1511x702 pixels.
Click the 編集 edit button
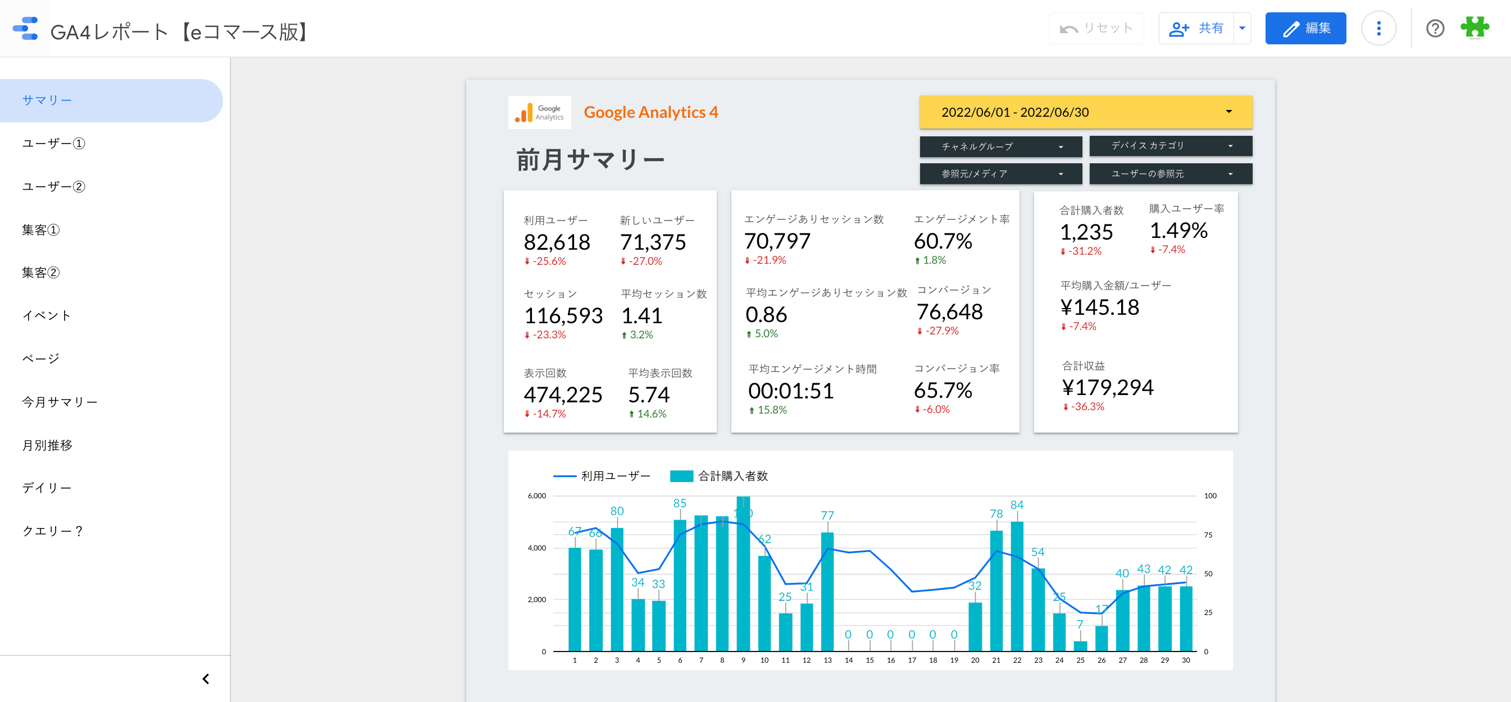1305,28
